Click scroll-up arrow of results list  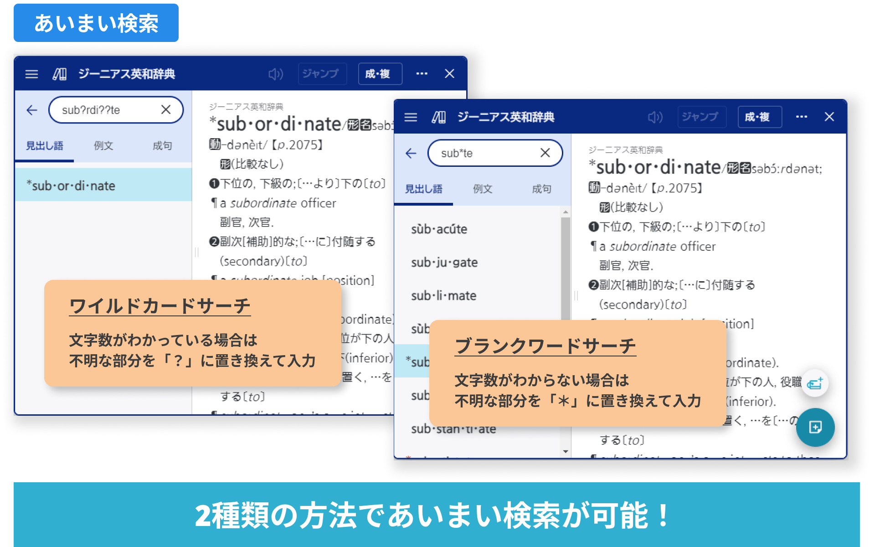tap(566, 212)
